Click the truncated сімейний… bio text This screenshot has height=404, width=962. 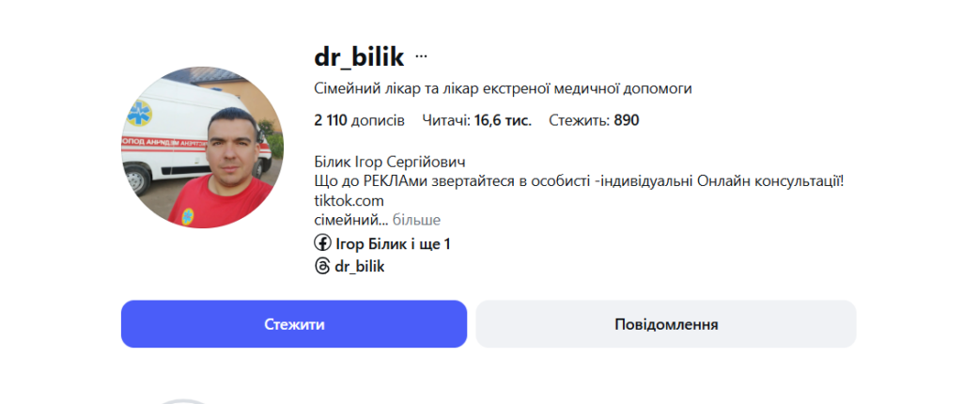[350, 220]
